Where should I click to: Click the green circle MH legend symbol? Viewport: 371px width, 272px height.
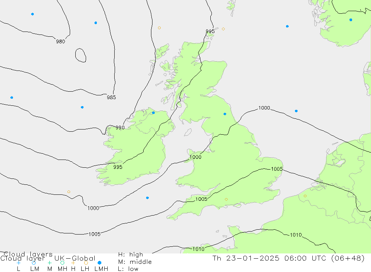click(x=62, y=263)
